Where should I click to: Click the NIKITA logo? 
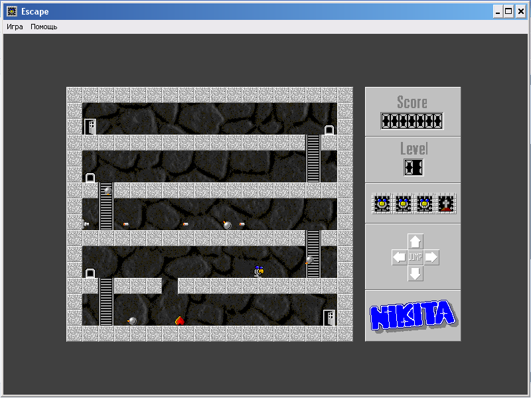413,316
